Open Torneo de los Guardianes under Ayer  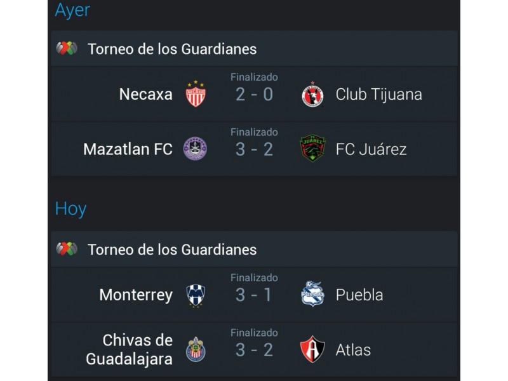(x=172, y=50)
